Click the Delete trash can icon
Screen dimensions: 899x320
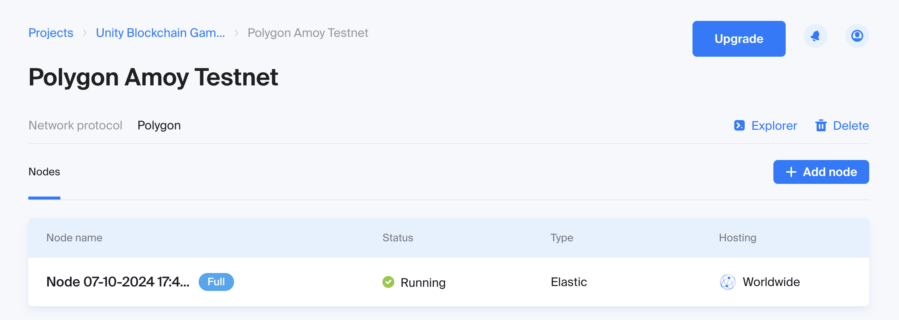point(821,125)
